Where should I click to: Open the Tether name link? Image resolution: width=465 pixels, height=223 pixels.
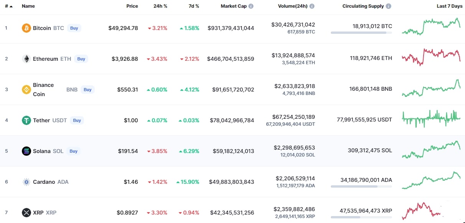pos(41,120)
